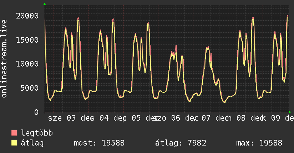
Task: Click the 'onlinestream.live' vertical axis title
Action: [x=4, y=59]
